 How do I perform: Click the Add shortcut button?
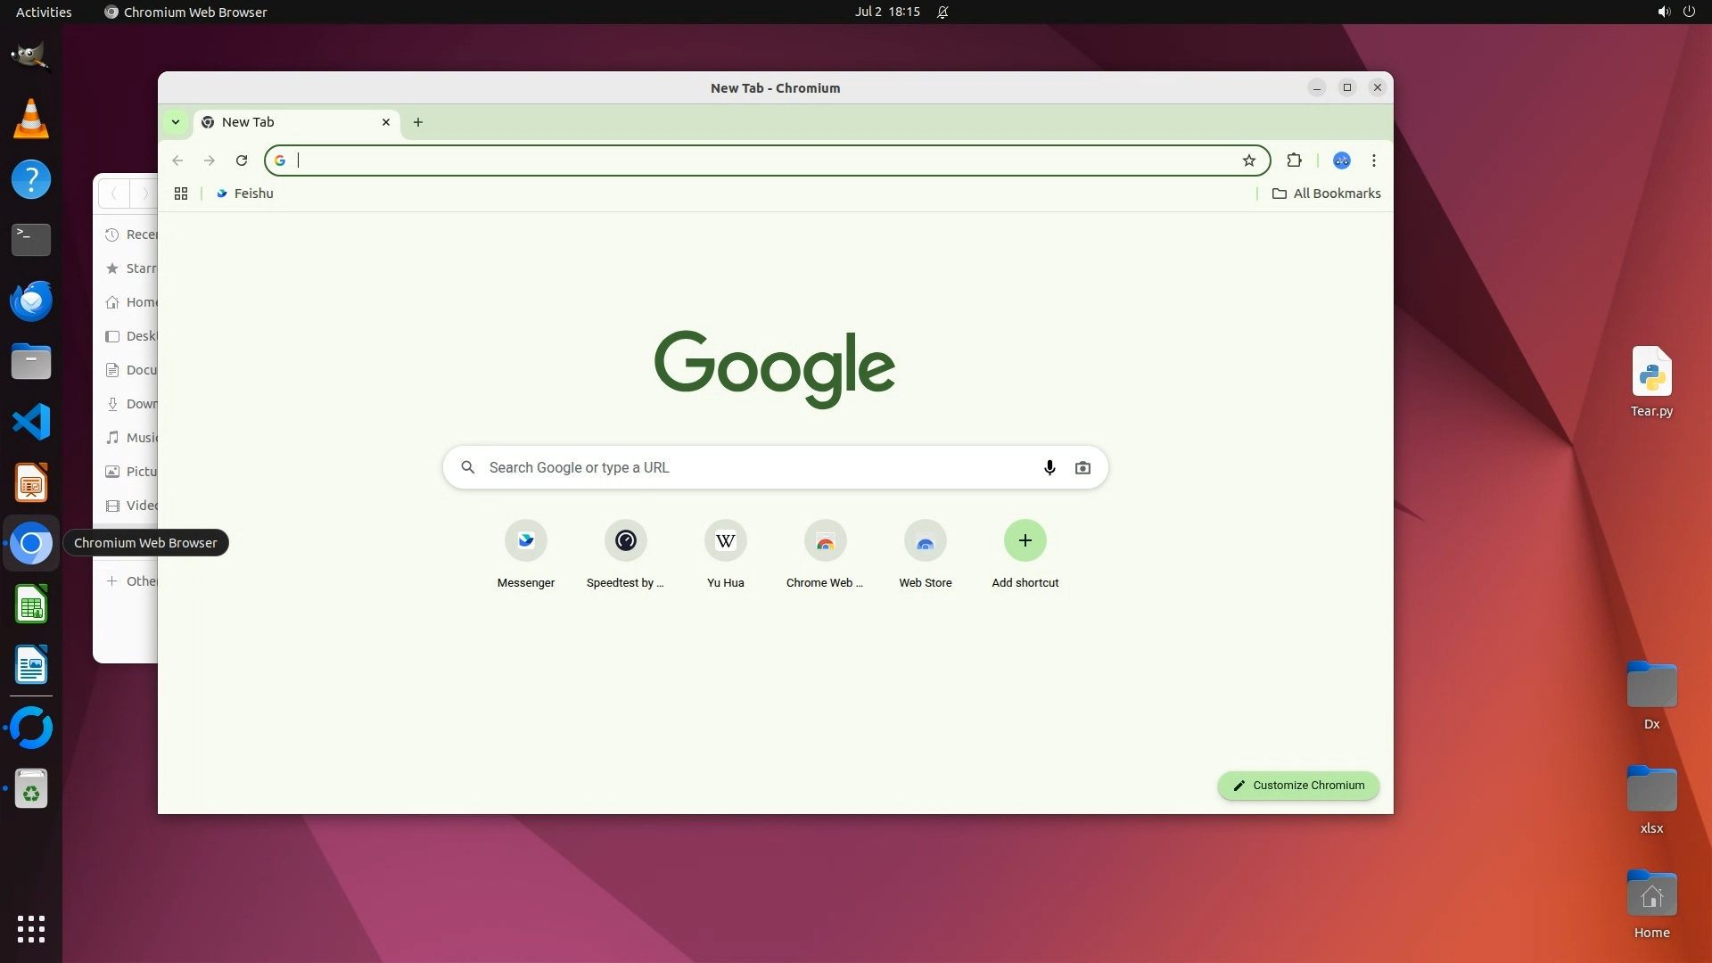[1025, 540]
